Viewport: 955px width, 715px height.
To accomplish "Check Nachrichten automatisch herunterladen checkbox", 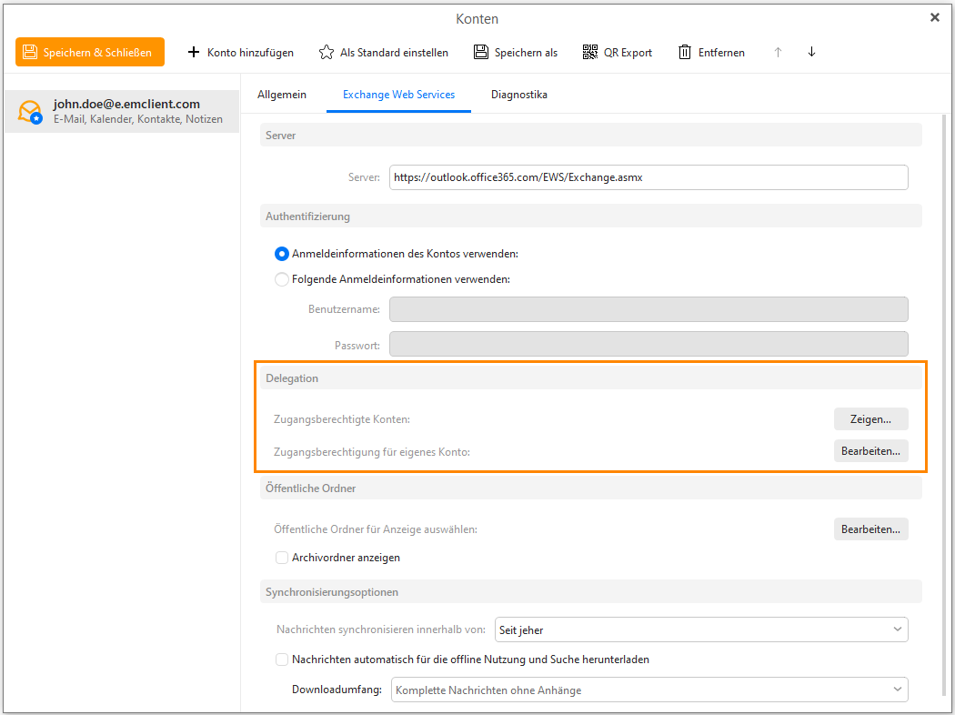I will point(282,660).
